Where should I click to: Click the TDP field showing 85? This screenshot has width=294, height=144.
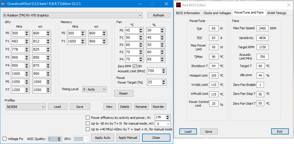tap(214, 29)
